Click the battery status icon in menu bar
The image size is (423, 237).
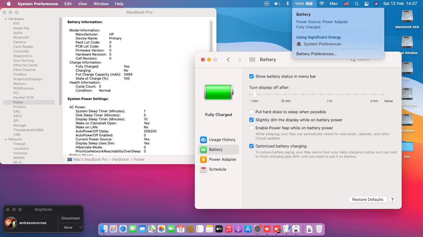click(x=304, y=4)
